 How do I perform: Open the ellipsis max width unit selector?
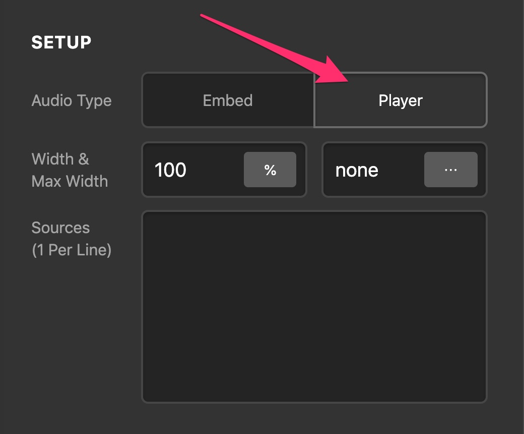[x=451, y=170]
